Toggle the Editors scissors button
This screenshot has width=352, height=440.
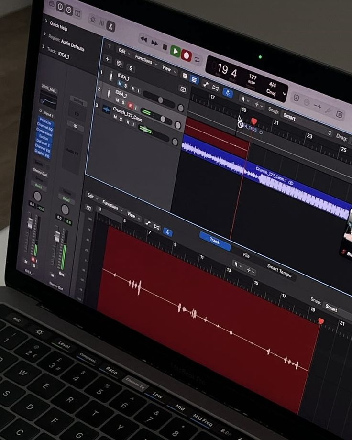(x=110, y=27)
